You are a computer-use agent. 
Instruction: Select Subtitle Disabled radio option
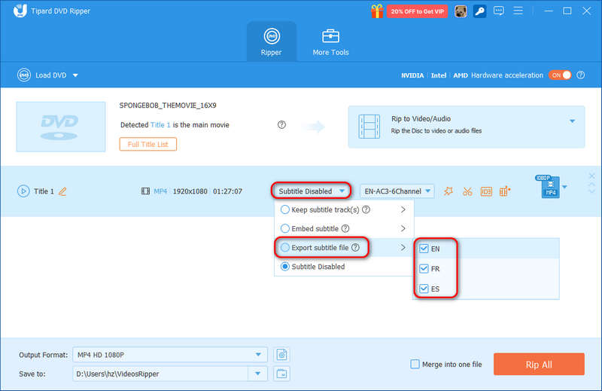click(285, 267)
